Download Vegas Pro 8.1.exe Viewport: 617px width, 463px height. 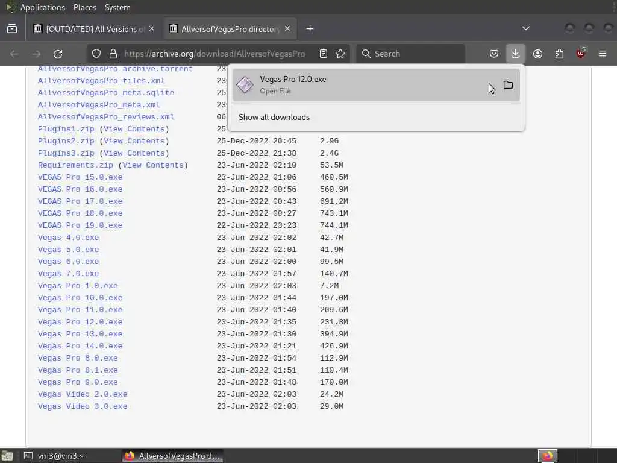click(78, 370)
